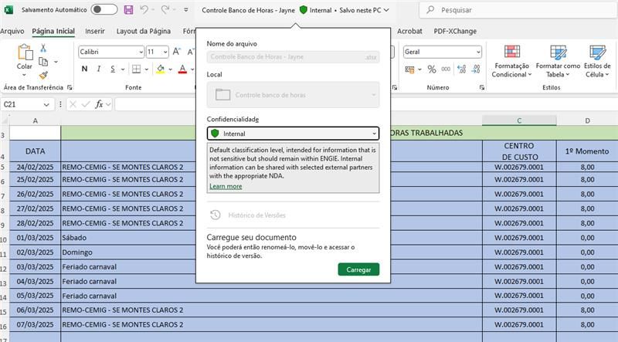Click formula bar confirm checkmark icon
The height and width of the screenshot is (342, 618).
[x=86, y=104]
